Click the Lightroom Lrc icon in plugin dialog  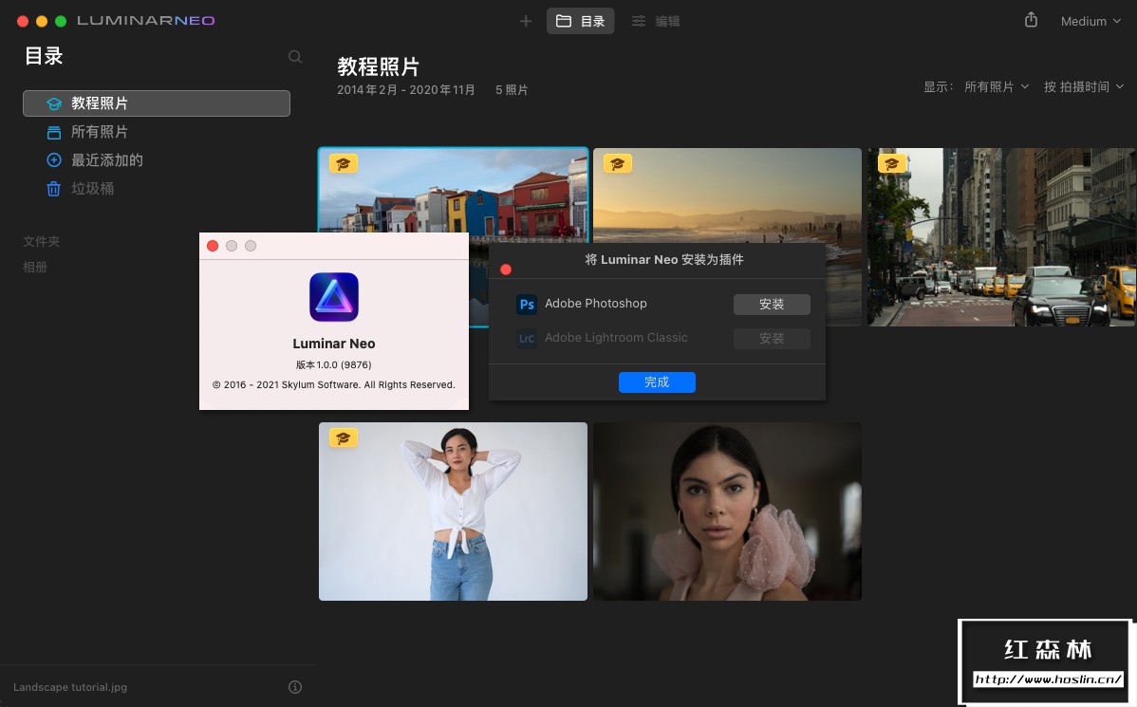(x=527, y=338)
